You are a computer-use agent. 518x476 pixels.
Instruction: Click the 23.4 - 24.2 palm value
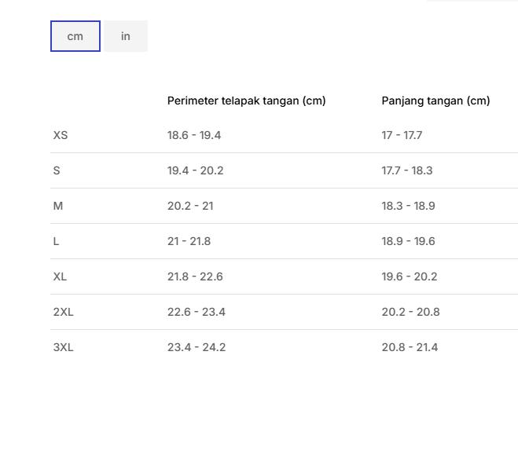pyautogui.click(x=197, y=347)
